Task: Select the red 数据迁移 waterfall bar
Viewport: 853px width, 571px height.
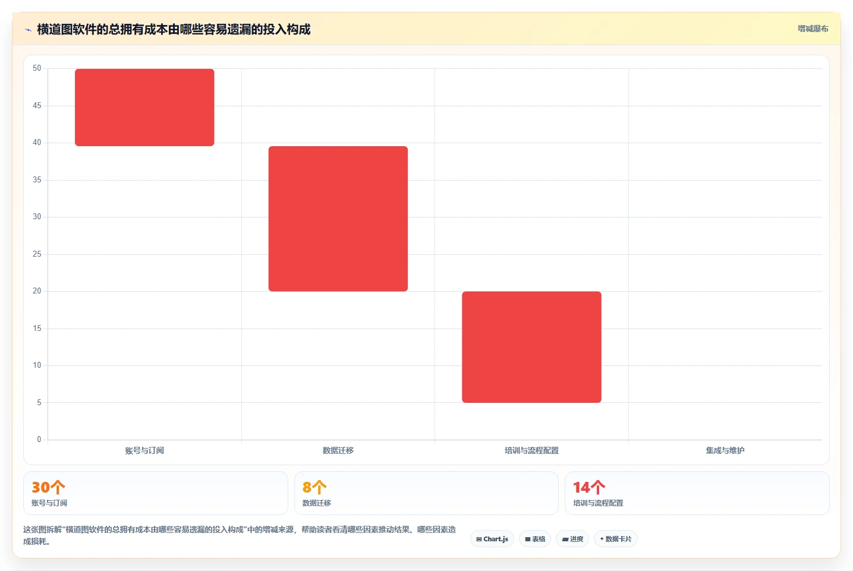Action: pyautogui.click(x=338, y=219)
